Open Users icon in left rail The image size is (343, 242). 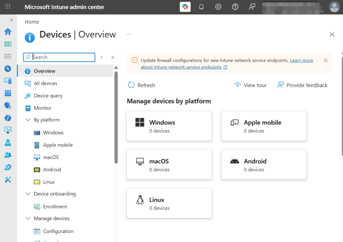coord(8,142)
